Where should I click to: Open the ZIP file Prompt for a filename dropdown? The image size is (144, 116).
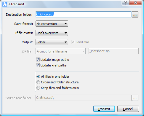point(60,51)
